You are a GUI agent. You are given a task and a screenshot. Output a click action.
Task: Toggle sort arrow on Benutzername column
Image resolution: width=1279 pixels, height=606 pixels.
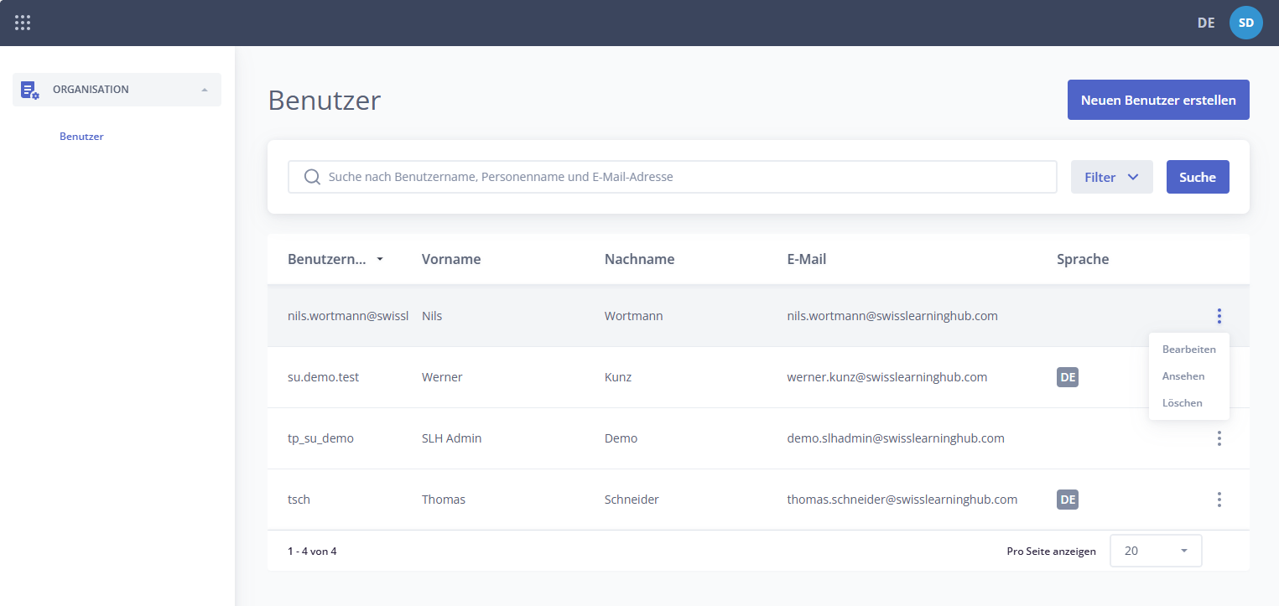[380, 260]
